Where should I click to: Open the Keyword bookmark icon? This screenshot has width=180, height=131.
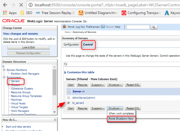(167, 13)
